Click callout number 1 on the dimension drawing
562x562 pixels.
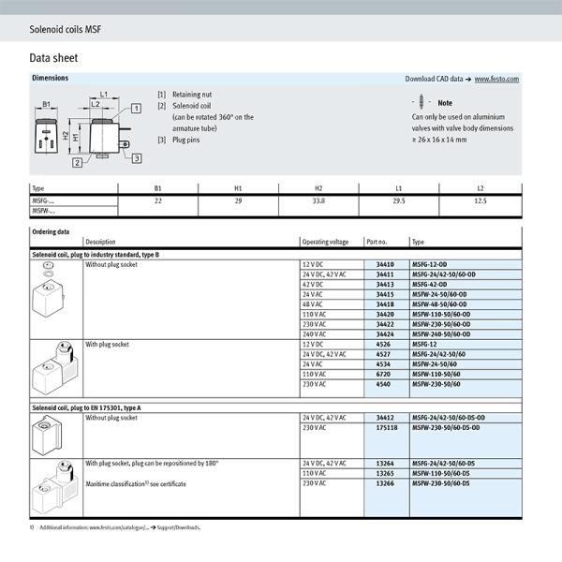pos(136,108)
